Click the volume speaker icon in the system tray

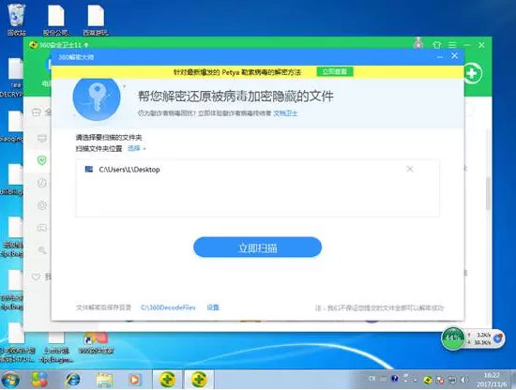[x=463, y=380]
